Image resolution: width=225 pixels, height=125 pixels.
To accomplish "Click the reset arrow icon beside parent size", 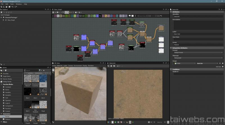I will (x=161, y=16).
